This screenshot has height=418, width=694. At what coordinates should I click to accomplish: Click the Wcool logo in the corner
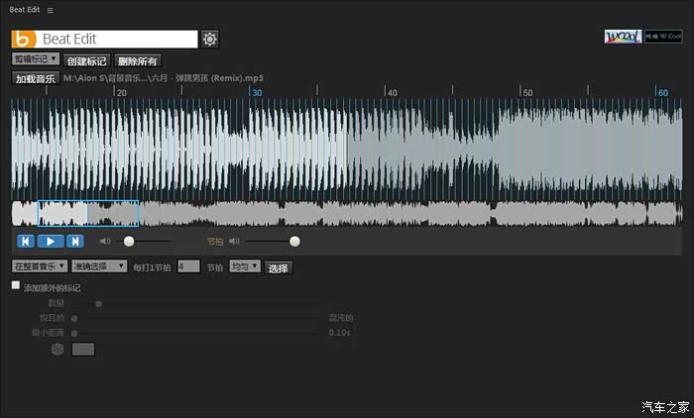coord(623,37)
